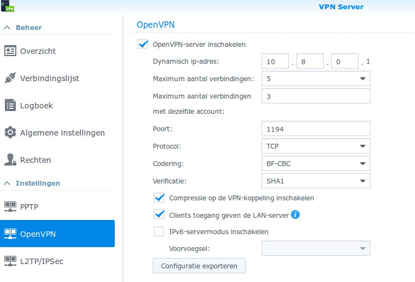
Task: Open Algemene instellingen gear icon
Action: 10,132
